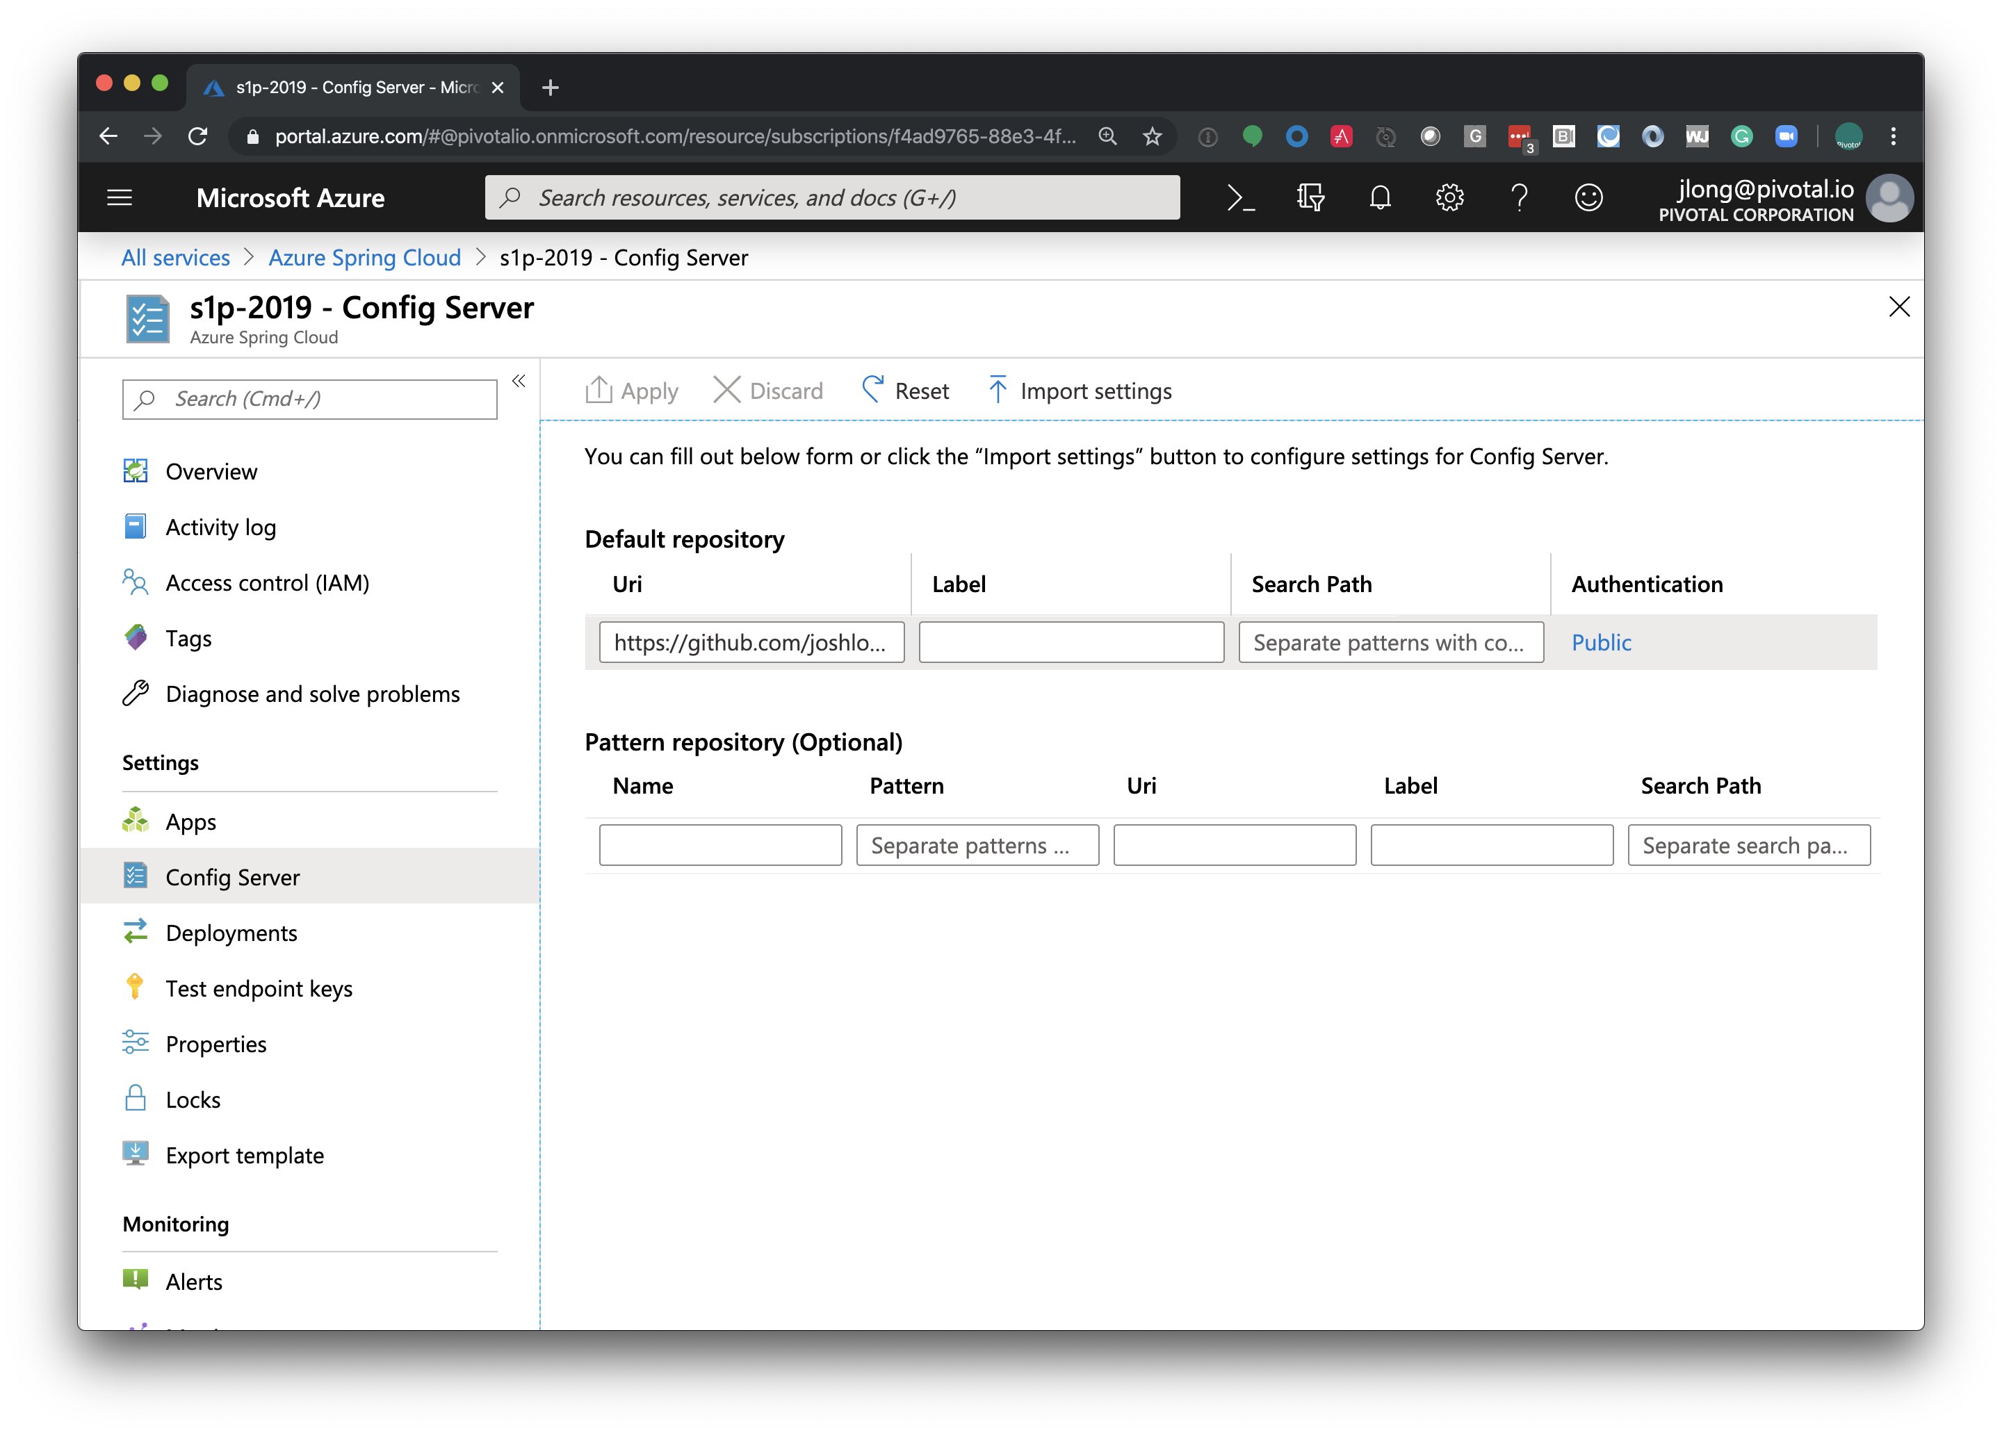Focus the sidebar Search (Cmd+/) field

310,399
